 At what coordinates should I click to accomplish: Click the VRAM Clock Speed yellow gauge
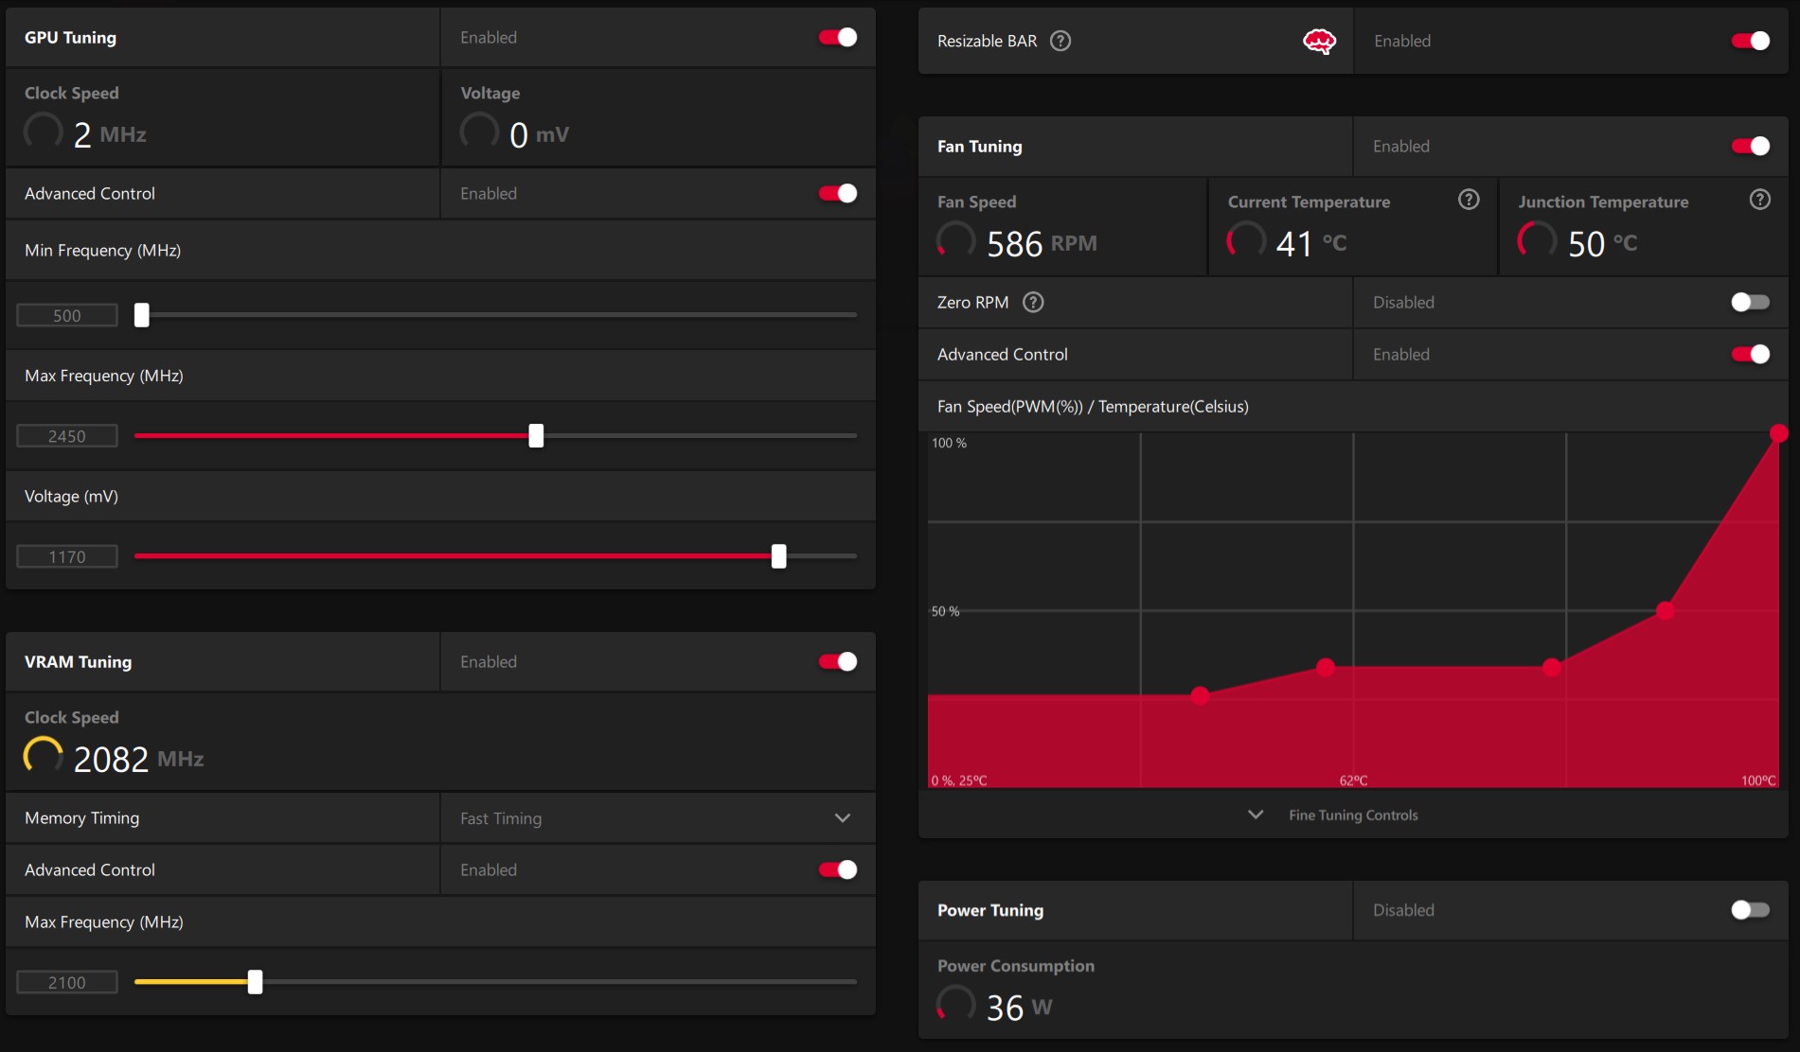tap(44, 757)
